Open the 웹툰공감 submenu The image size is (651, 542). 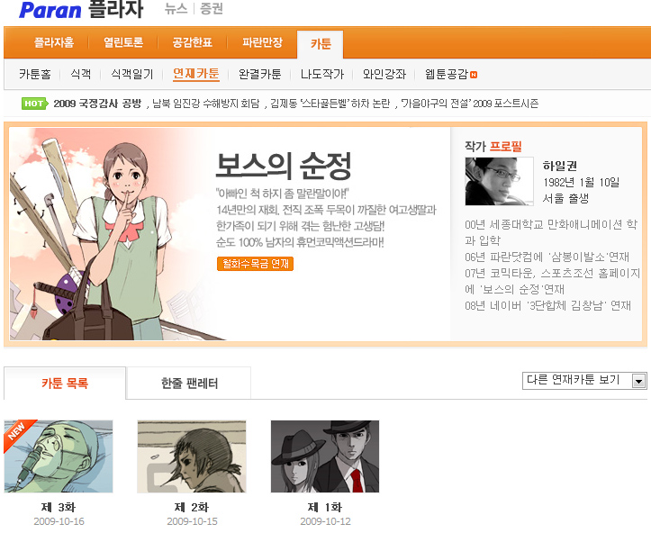(447, 75)
